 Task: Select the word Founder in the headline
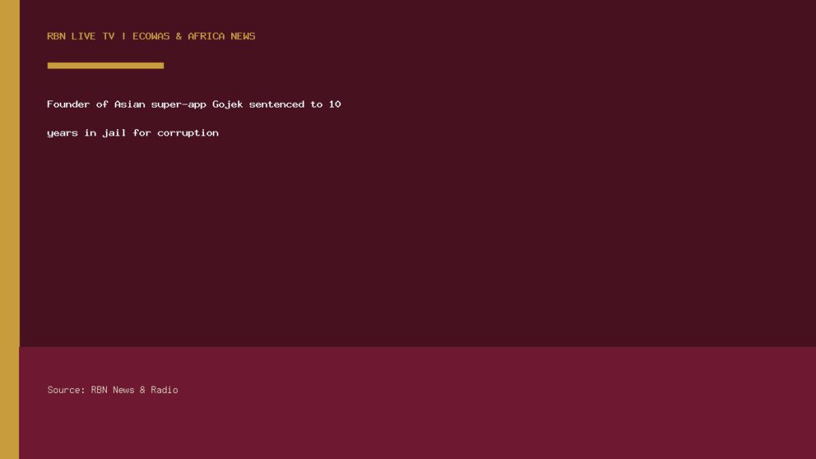69,104
